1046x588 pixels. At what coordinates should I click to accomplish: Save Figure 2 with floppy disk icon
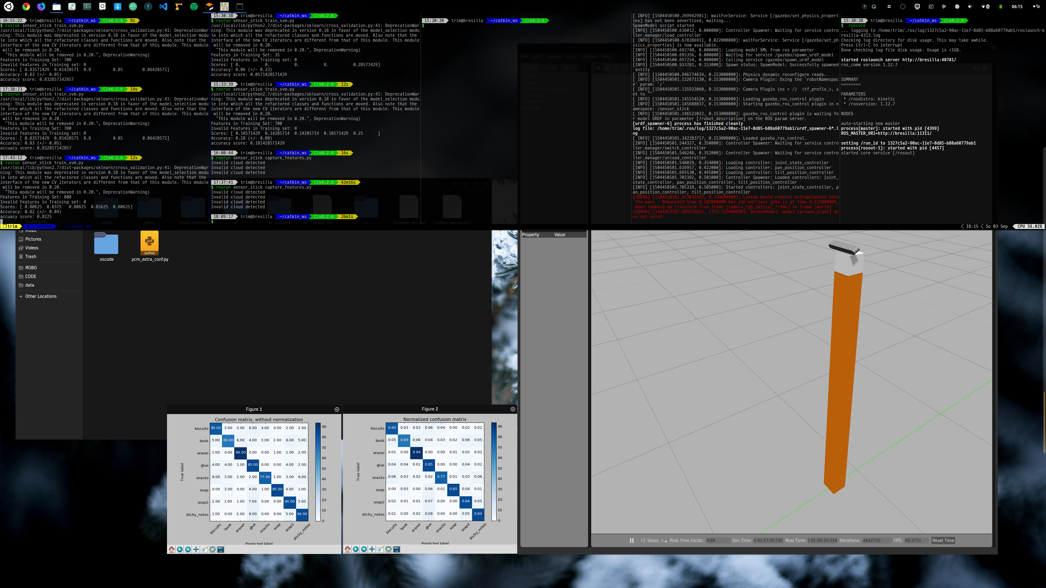(x=397, y=549)
